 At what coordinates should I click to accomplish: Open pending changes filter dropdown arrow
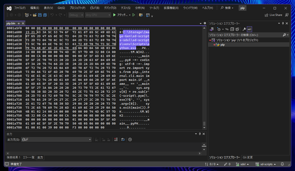coord(223,29)
